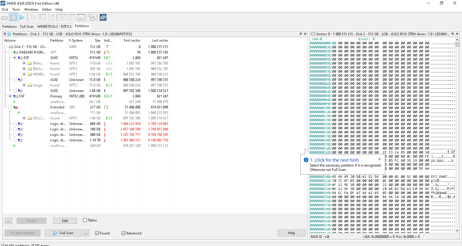The width and height of the screenshot is (462, 246).
Task: Close the Sectors hex panel
Action: (457, 34)
